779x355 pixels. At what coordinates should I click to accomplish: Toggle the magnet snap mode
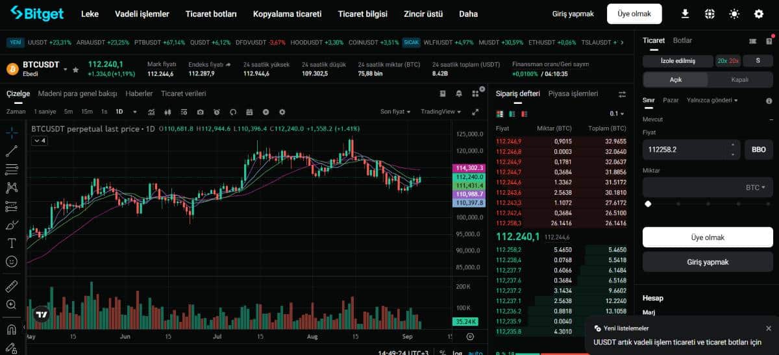coord(12,329)
